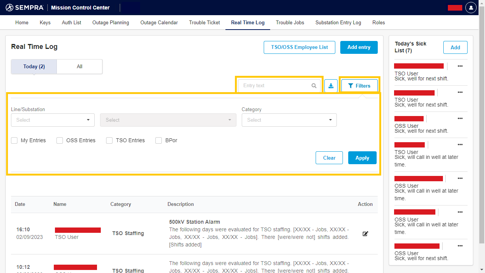Viewport: 485px width, 273px height.
Task: Collapse the Filters panel
Action: point(359,86)
